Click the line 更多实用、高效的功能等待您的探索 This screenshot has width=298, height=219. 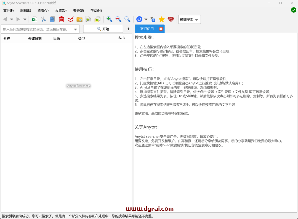[162, 113]
